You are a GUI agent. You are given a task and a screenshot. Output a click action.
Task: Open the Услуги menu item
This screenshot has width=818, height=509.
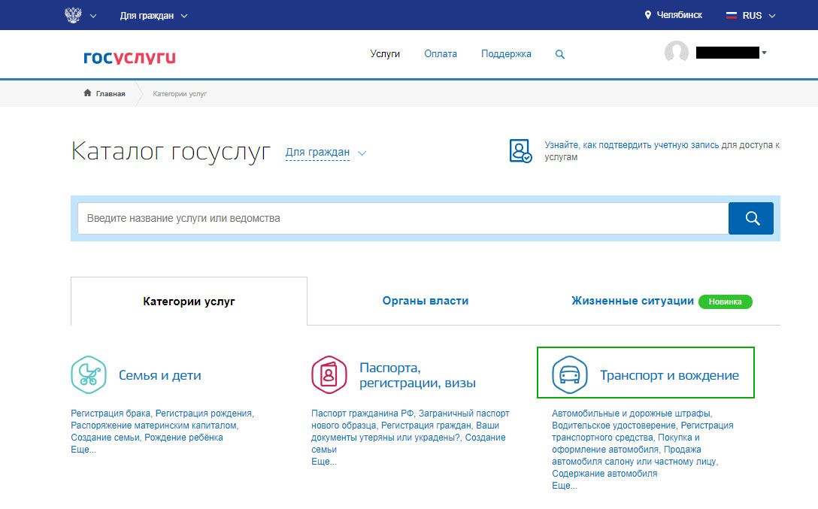(385, 53)
